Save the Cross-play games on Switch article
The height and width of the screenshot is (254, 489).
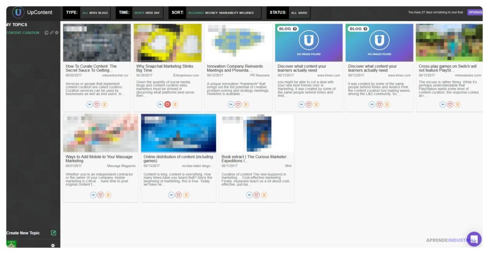click(450, 105)
